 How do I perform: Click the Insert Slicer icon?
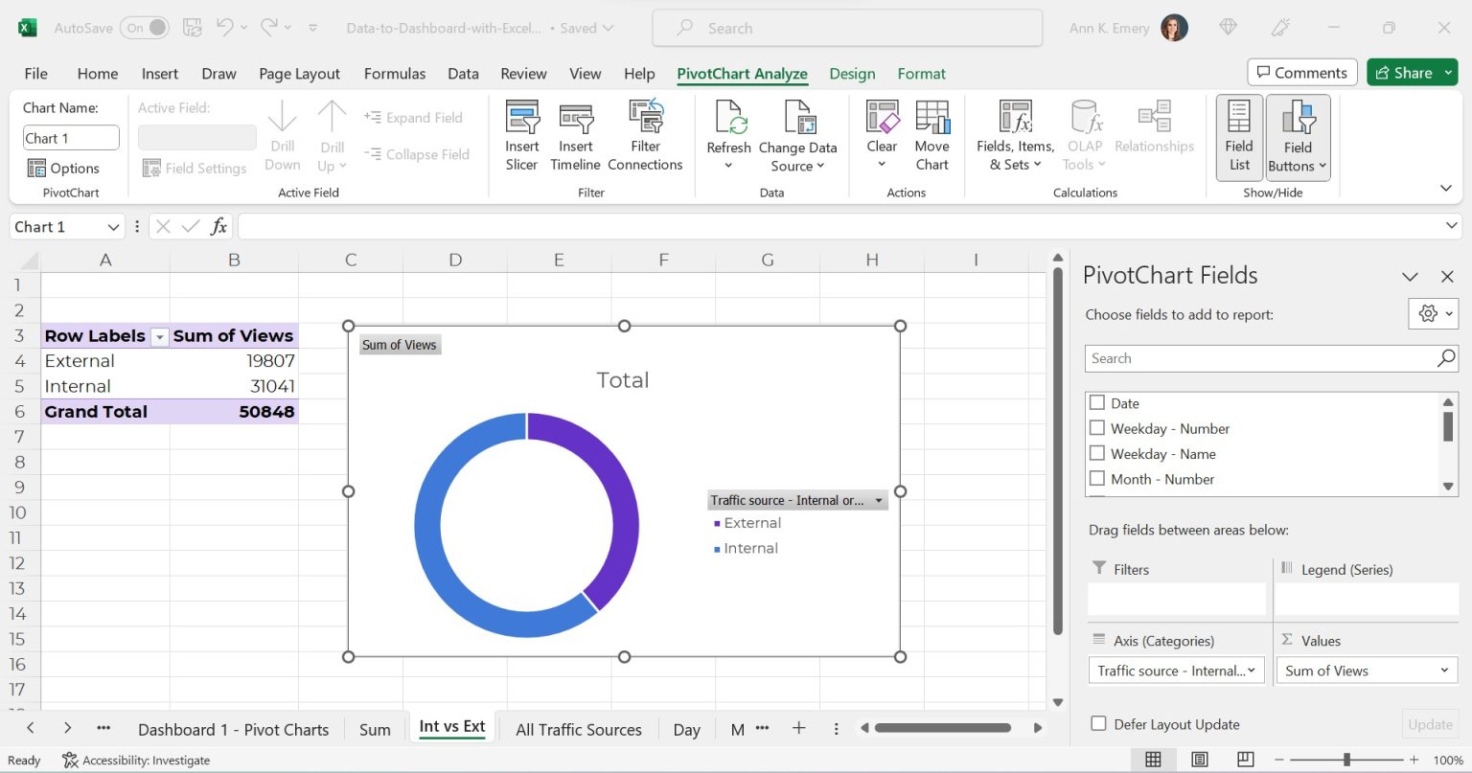click(x=521, y=134)
